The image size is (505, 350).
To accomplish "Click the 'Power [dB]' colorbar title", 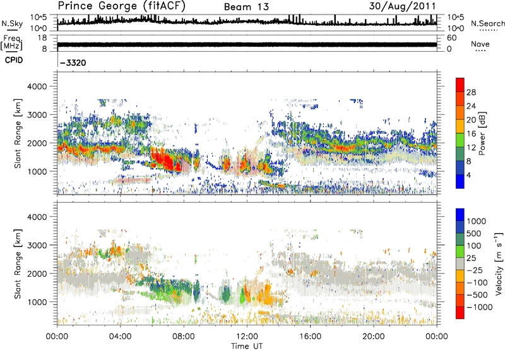I will click(482, 133).
